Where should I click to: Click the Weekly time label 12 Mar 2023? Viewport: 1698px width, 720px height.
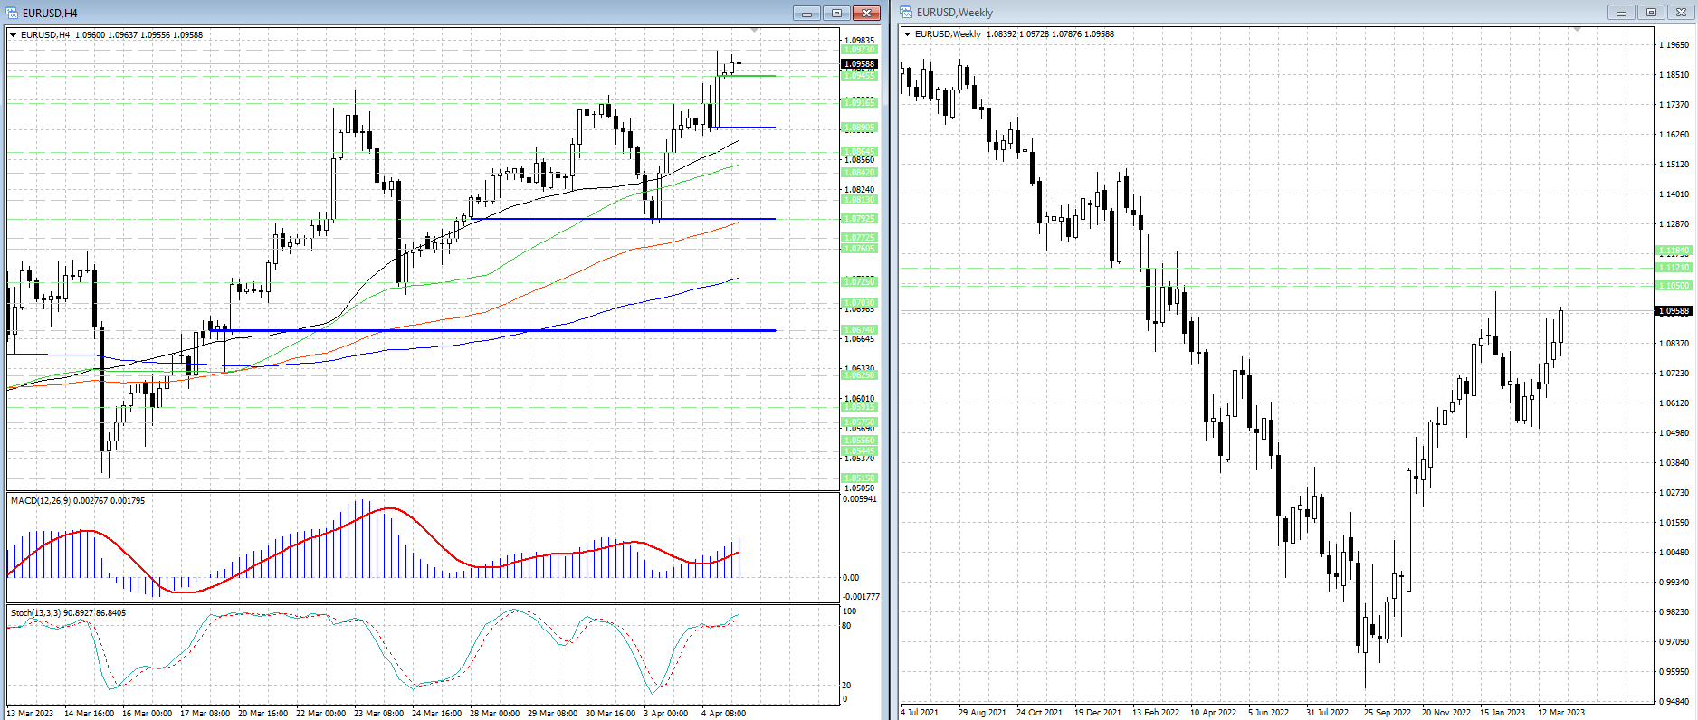(x=1561, y=713)
